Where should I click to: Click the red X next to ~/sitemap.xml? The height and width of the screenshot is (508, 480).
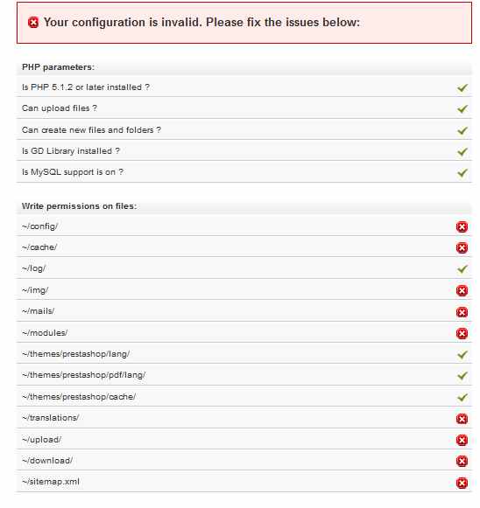[462, 483]
